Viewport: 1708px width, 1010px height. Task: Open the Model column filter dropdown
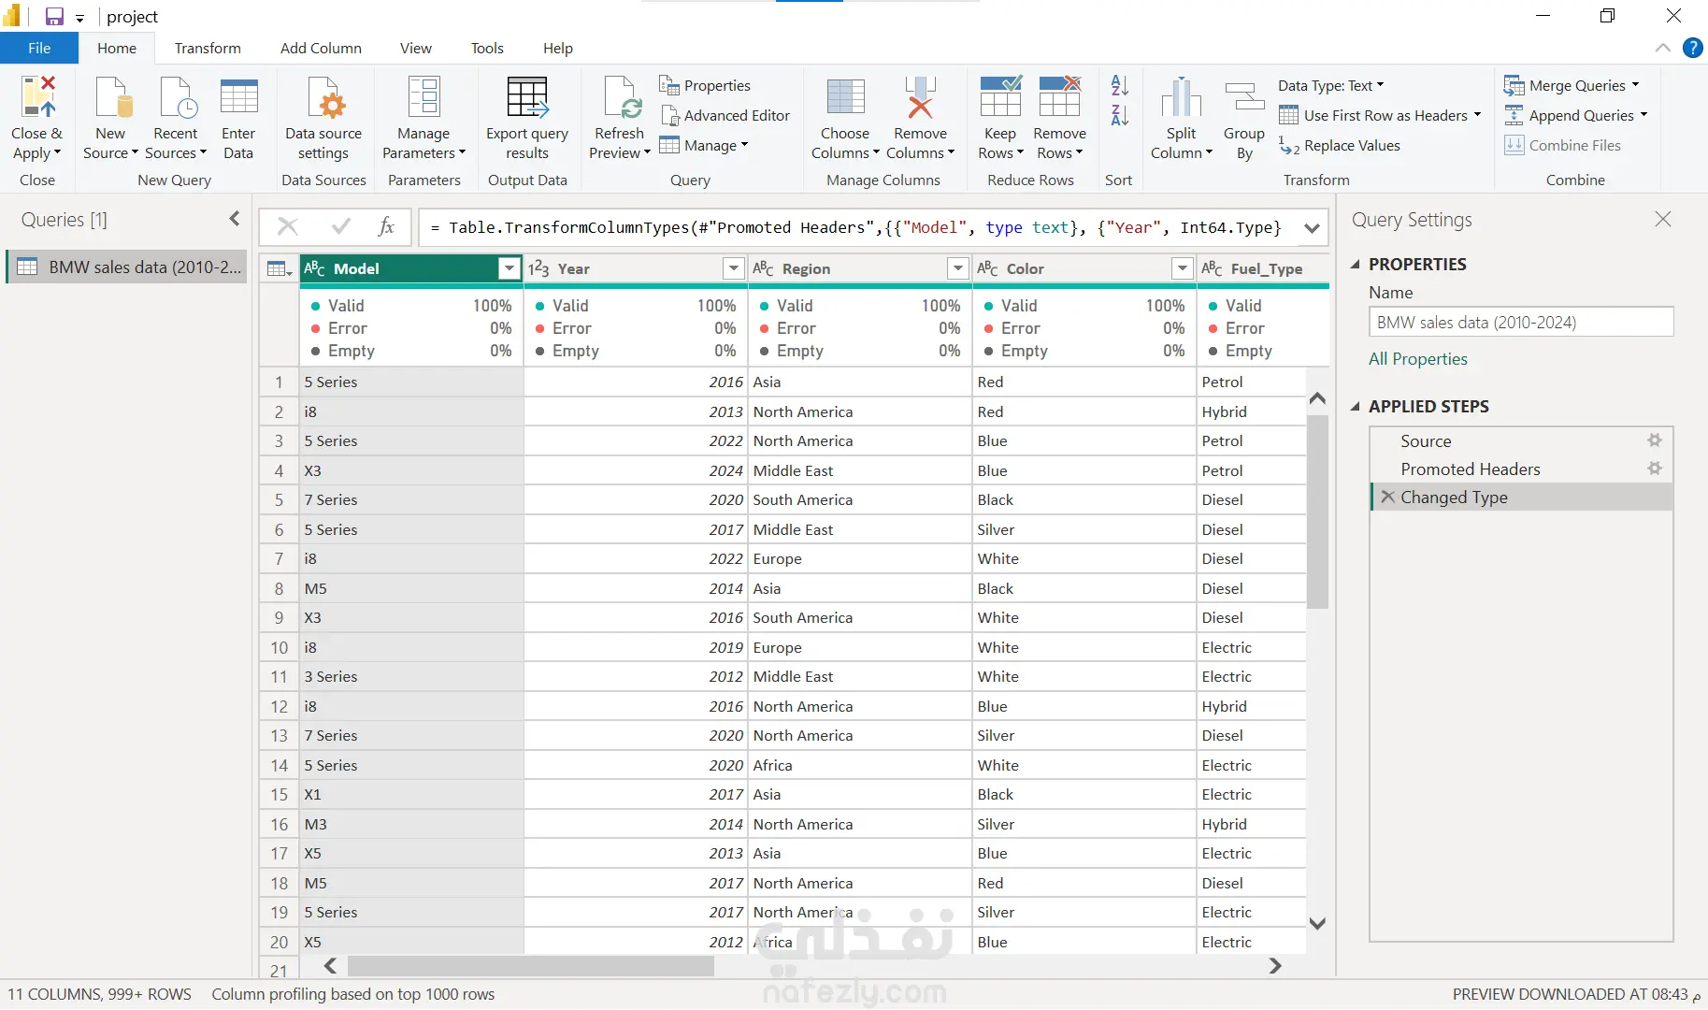click(509, 268)
